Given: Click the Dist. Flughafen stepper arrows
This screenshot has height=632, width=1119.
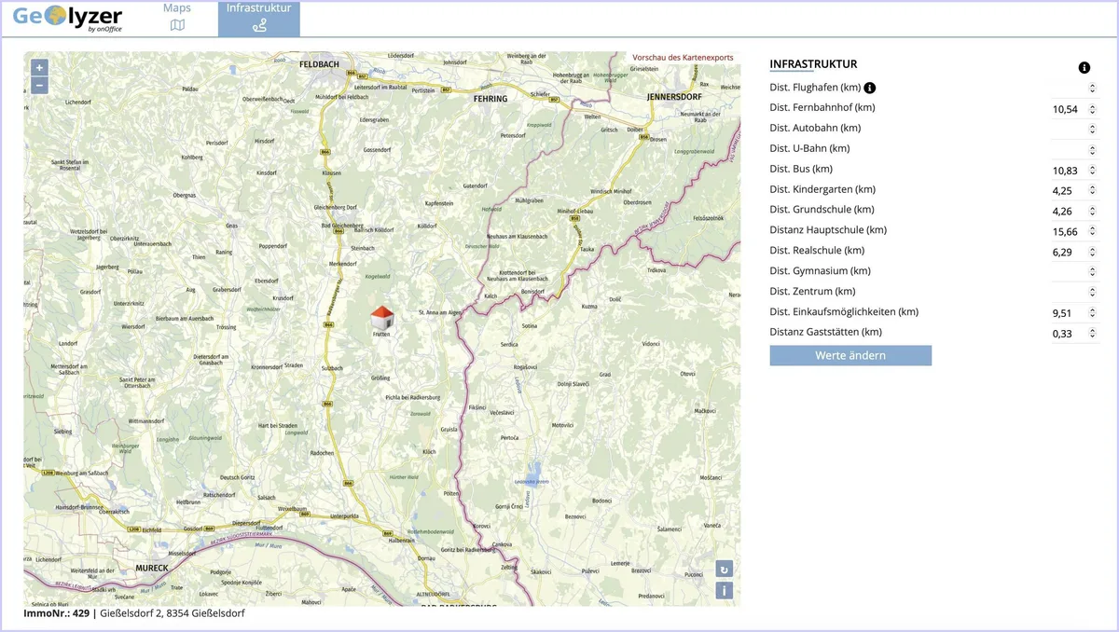Looking at the screenshot, I should tap(1092, 89).
